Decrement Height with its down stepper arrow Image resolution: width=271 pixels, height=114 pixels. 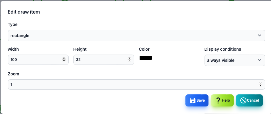click(129, 61)
